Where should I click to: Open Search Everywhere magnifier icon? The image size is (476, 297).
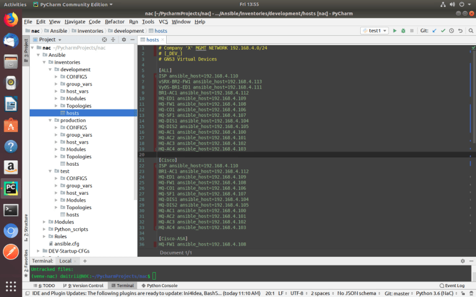click(x=471, y=30)
